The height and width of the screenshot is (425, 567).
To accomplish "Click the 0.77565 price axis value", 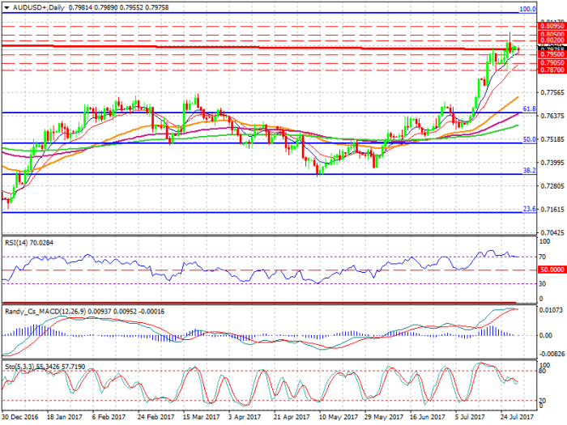I will 552,93.
